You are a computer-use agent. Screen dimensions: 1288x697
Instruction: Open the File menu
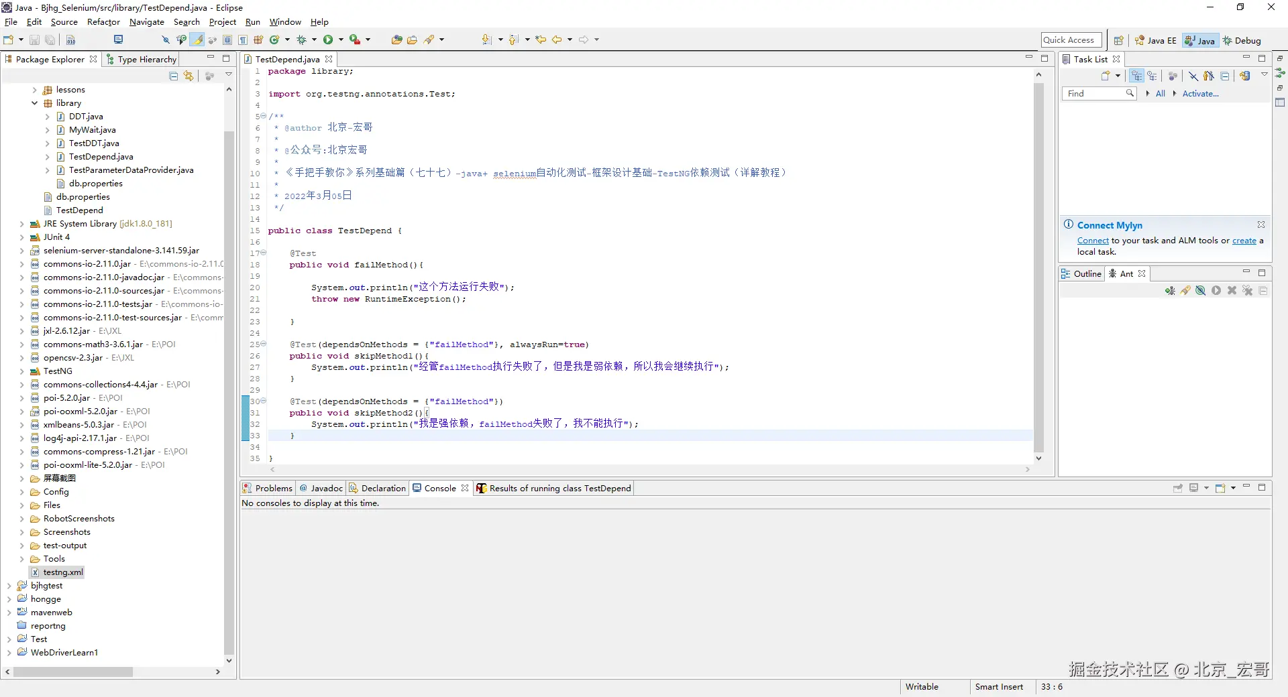11,22
